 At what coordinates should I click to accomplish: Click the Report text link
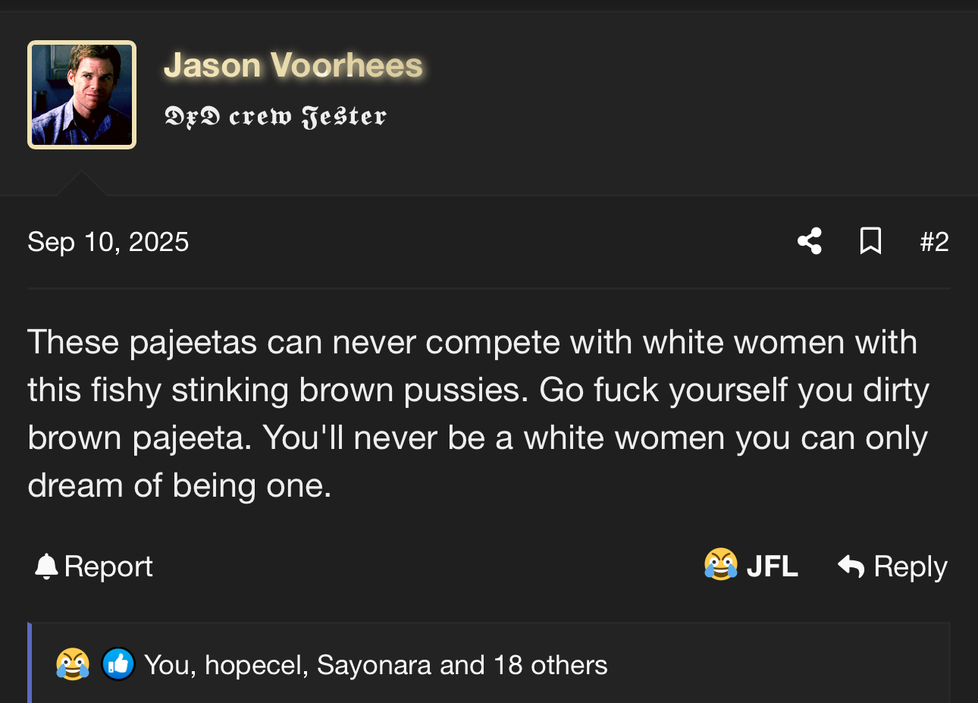tap(108, 566)
